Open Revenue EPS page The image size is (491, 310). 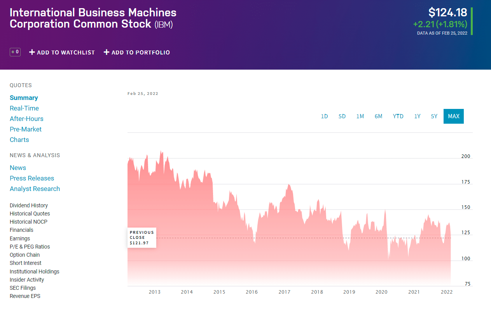click(25, 296)
